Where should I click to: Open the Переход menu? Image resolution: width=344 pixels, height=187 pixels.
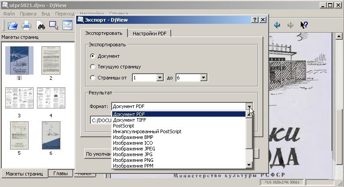[65, 14]
